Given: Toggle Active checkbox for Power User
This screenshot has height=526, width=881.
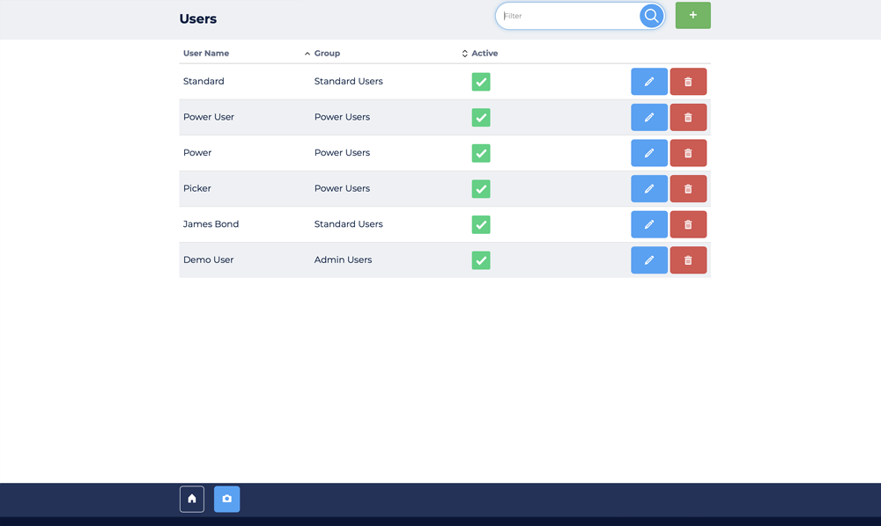Looking at the screenshot, I should click(481, 117).
